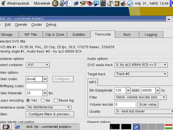
Task: Switch to the Subtitles tab
Action: [79, 35]
